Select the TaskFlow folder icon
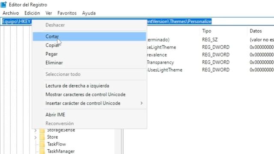This screenshot has height=154, width=274. pos(42,145)
